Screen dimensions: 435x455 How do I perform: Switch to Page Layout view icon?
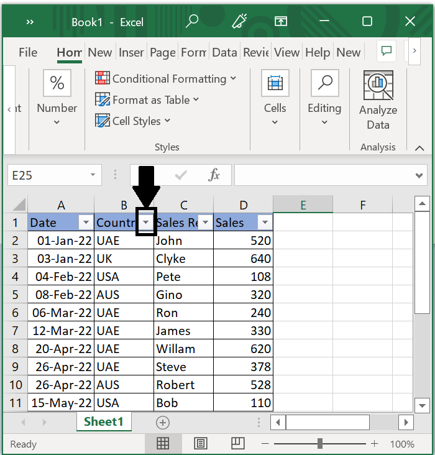[200, 443]
